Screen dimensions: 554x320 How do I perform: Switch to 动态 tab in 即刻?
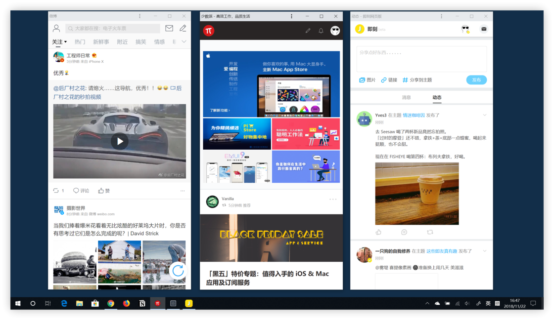tap(437, 97)
